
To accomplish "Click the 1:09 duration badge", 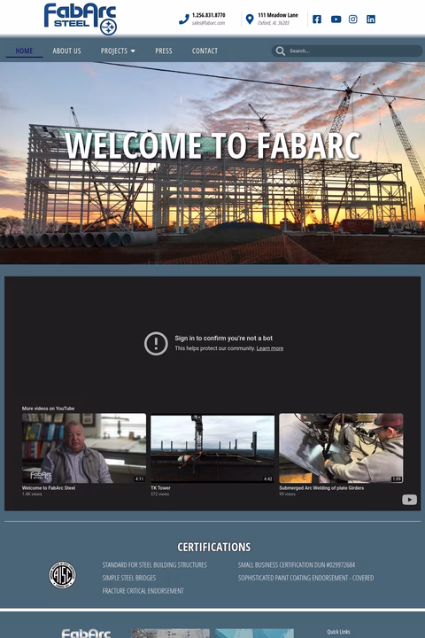I will (x=397, y=478).
